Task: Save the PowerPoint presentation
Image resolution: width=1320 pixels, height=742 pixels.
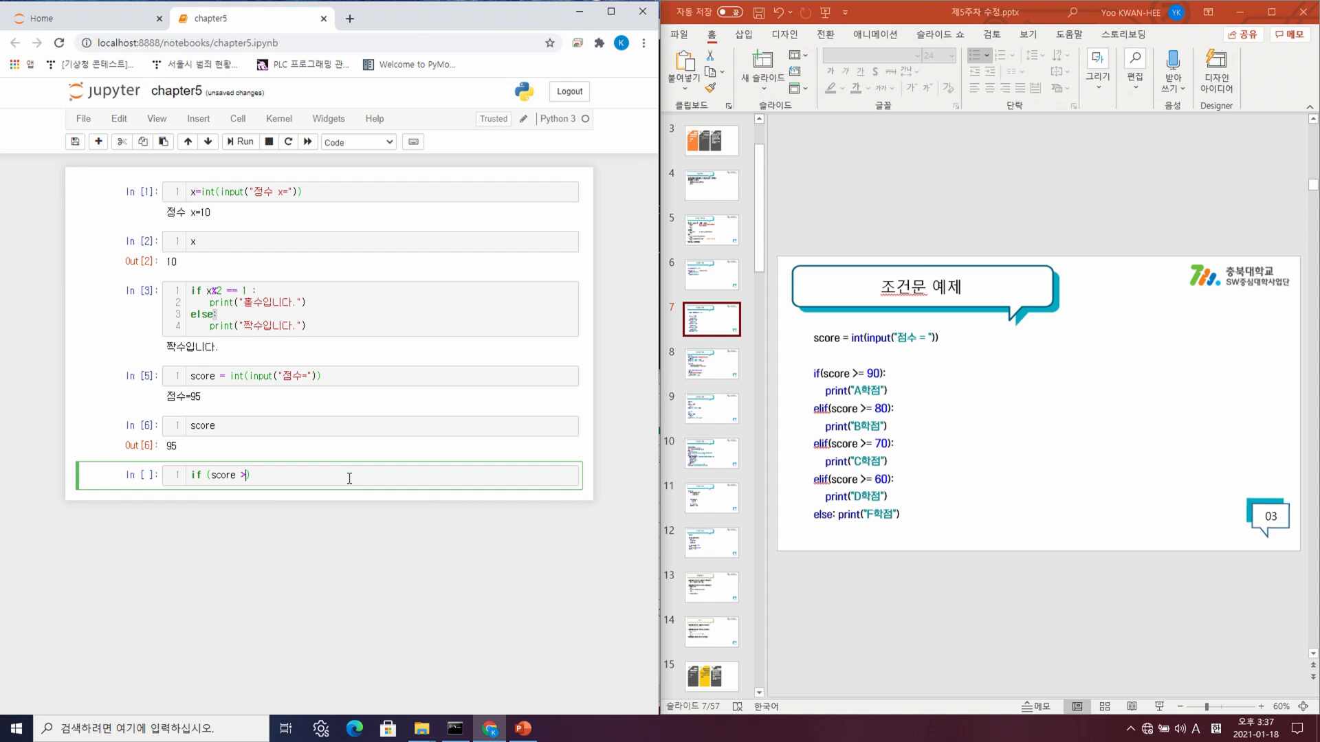Action: [758, 12]
